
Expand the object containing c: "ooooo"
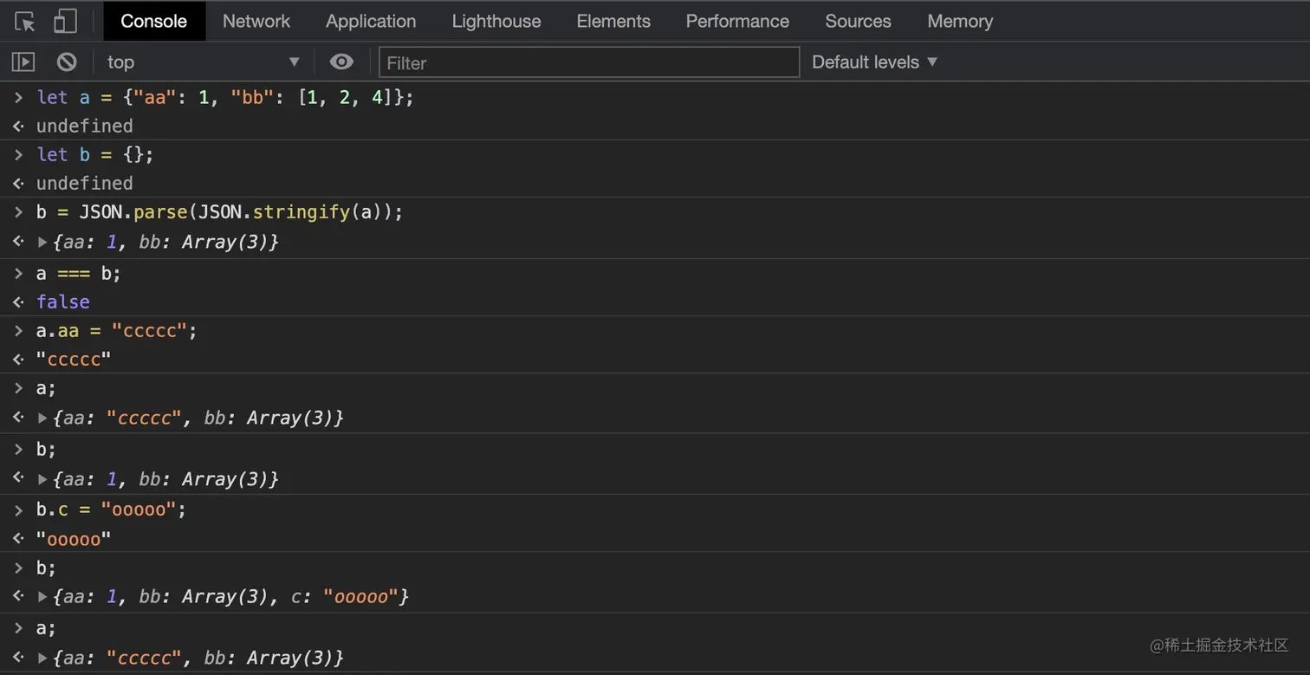point(42,597)
